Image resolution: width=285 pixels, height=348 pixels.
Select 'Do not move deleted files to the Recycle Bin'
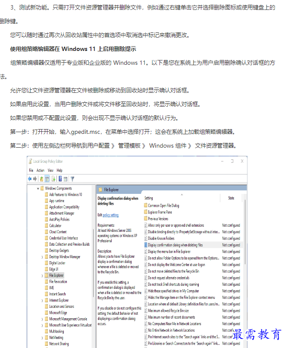tap(173, 271)
